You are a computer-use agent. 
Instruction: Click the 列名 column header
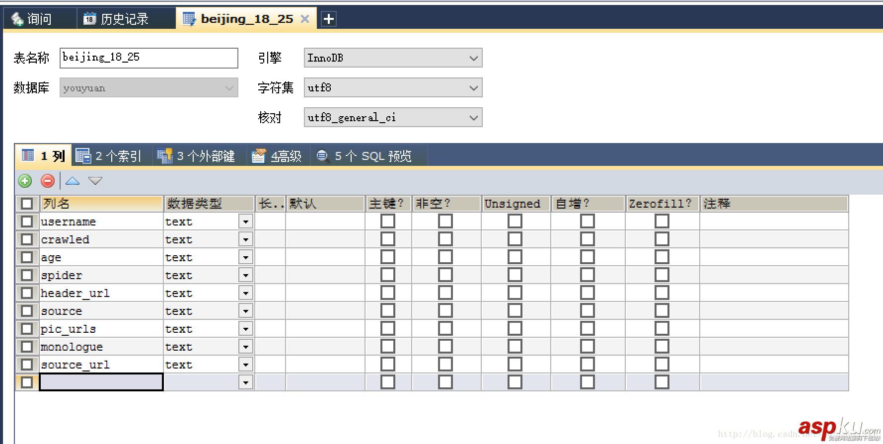[x=101, y=204]
